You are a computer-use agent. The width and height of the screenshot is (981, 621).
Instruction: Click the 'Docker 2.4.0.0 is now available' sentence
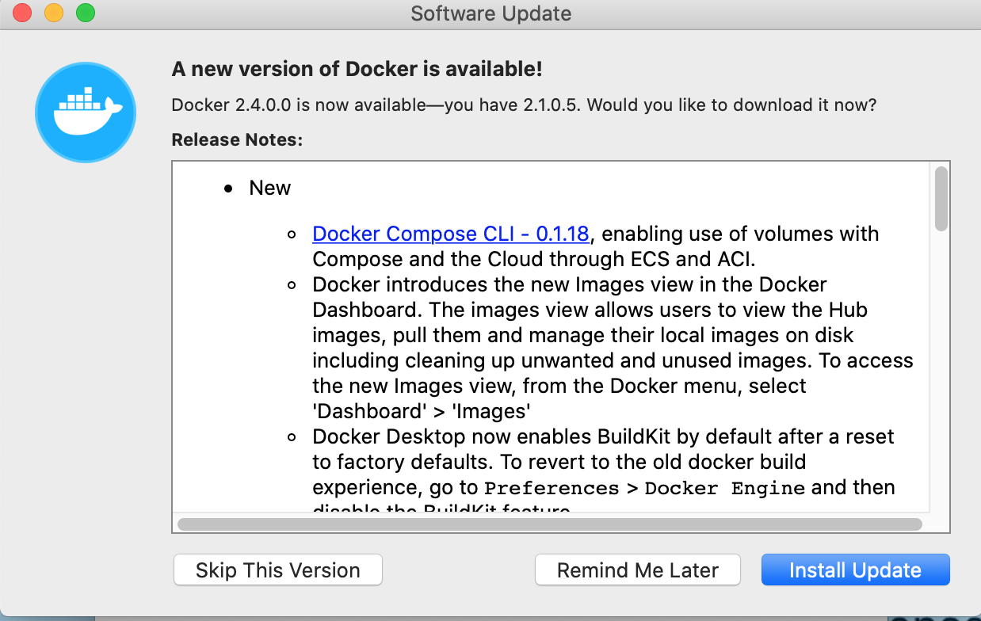click(524, 105)
